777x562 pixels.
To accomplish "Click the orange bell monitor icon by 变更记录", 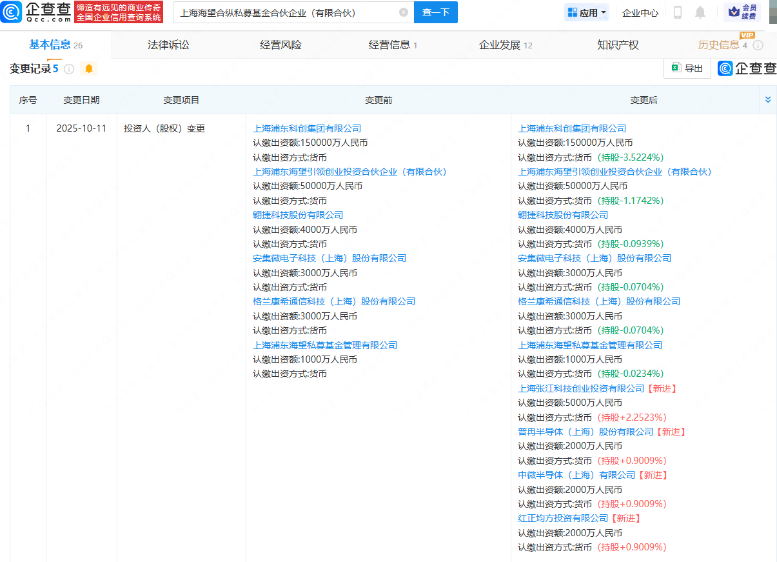I will click(x=89, y=69).
